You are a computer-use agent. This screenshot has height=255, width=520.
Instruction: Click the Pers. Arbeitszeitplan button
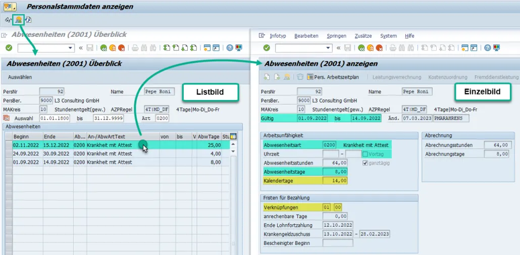tap(333, 77)
